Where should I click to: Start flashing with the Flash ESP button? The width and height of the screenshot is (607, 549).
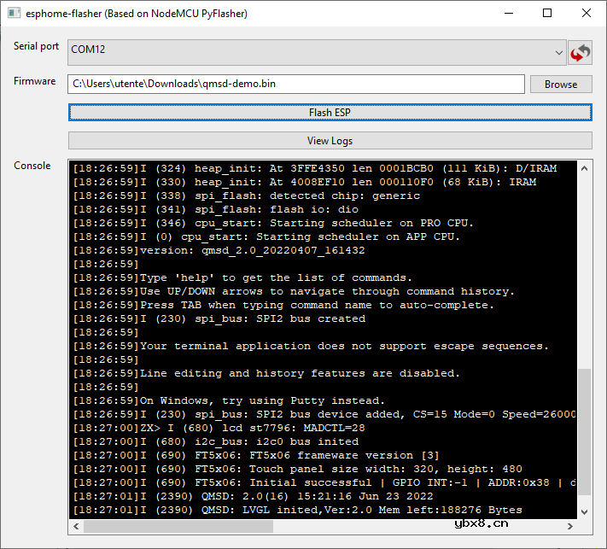click(330, 113)
